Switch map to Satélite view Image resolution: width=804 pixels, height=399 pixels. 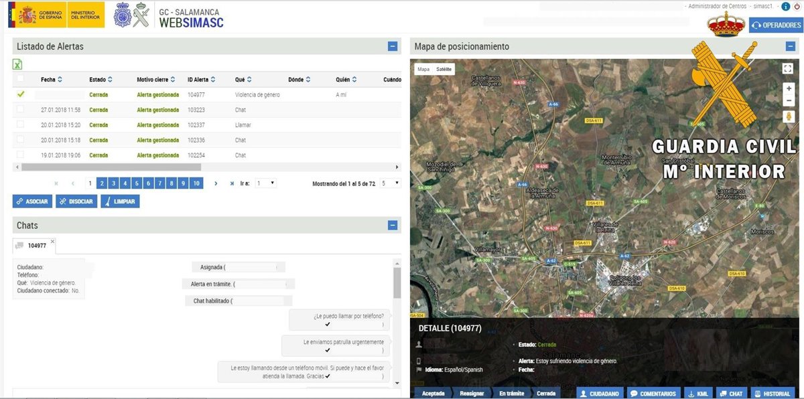pos(444,69)
